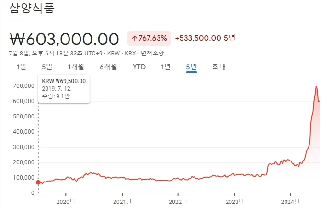The image size is (332, 214).
Task: Click the 수량: 9.1만 volume text
Action: click(x=56, y=96)
